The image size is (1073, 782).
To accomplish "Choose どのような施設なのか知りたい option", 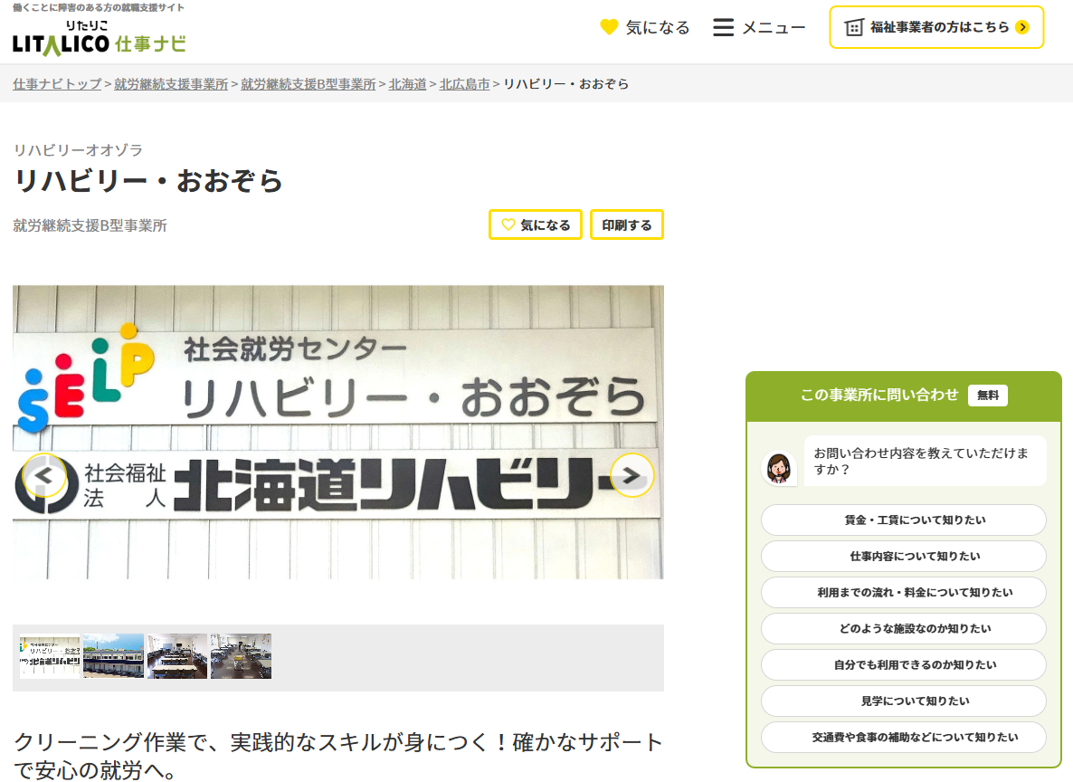I will tap(903, 629).
